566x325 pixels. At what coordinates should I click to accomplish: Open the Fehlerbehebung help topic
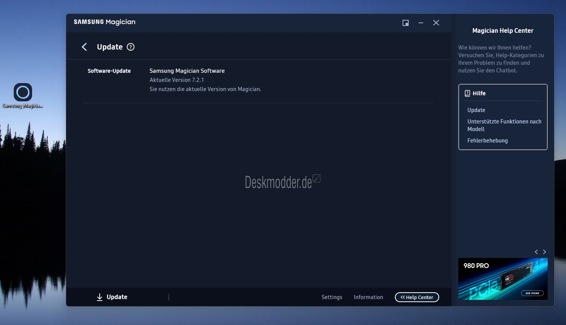488,141
